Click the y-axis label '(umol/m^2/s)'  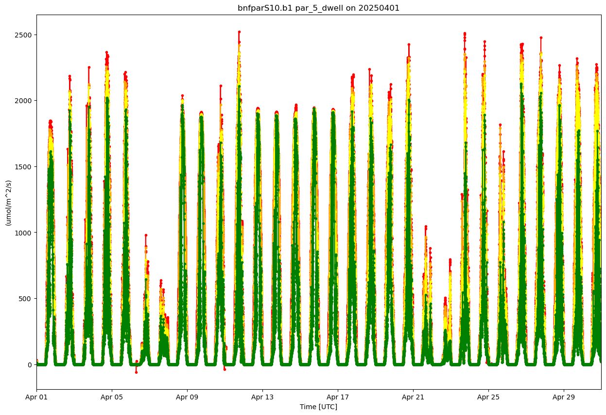(8, 202)
